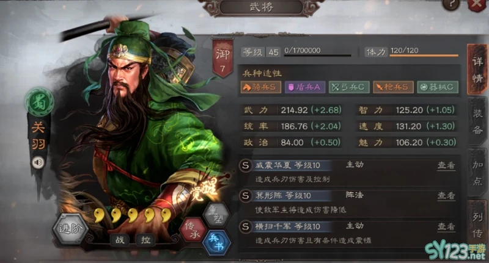Select the 枪兵S troop type badge
The width and height of the screenshot is (489, 263).
393,87
